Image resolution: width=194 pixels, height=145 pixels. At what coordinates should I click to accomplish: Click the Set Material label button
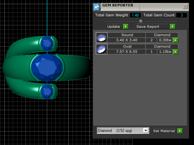click(164, 131)
